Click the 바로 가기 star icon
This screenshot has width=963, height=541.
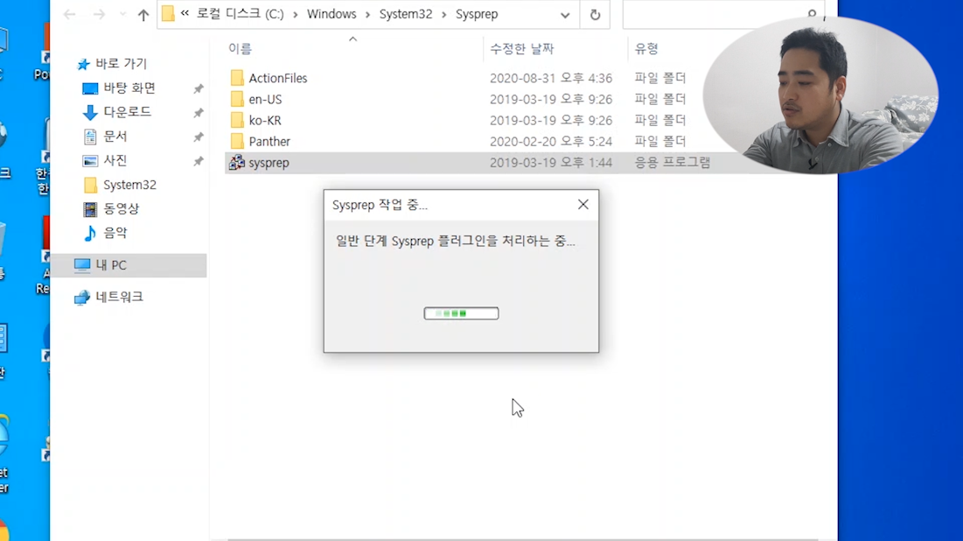(x=83, y=64)
